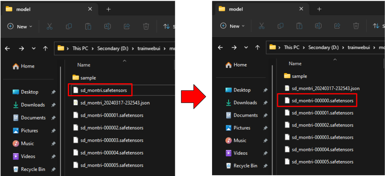Add a new tab in the left window
The width and height of the screenshot is (385, 176).
[x=109, y=9]
